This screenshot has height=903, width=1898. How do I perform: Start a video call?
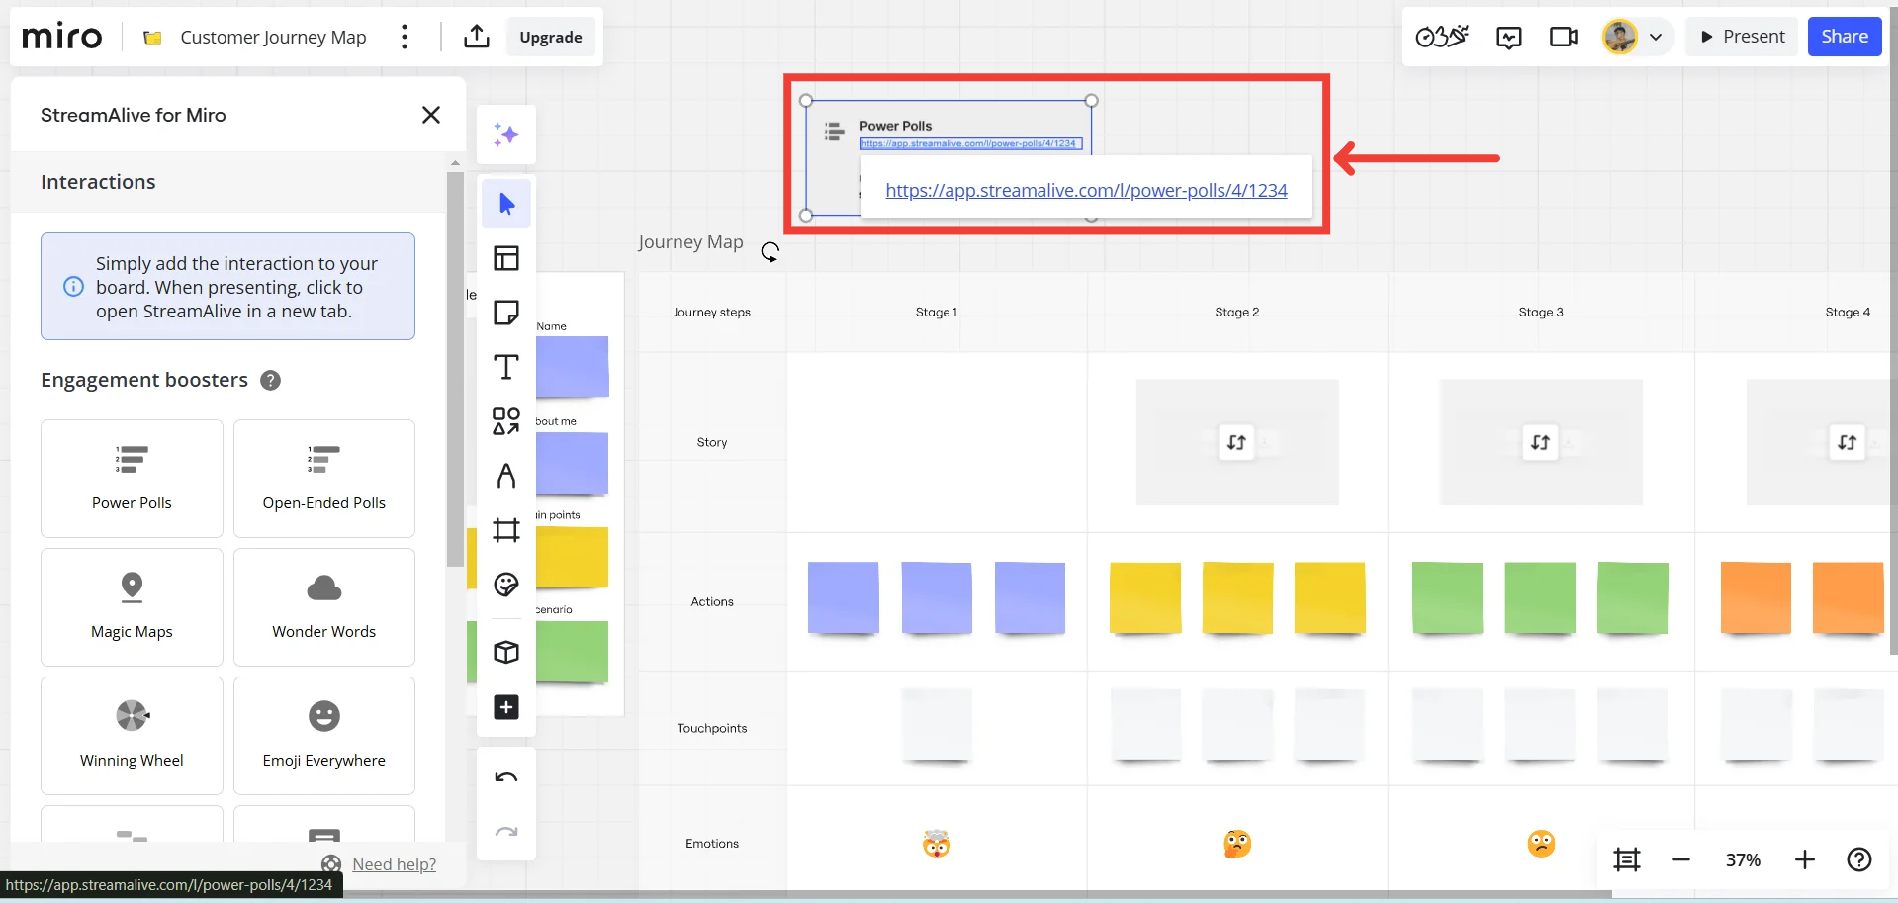(x=1564, y=37)
